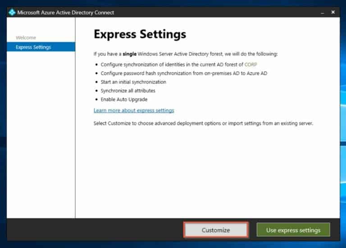Click the Customize button
Screen dimensions: 346x248
click(x=216, y=230)
